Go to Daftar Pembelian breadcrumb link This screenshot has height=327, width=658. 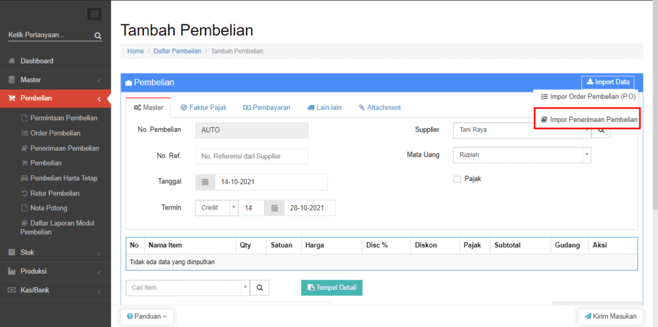177,51
